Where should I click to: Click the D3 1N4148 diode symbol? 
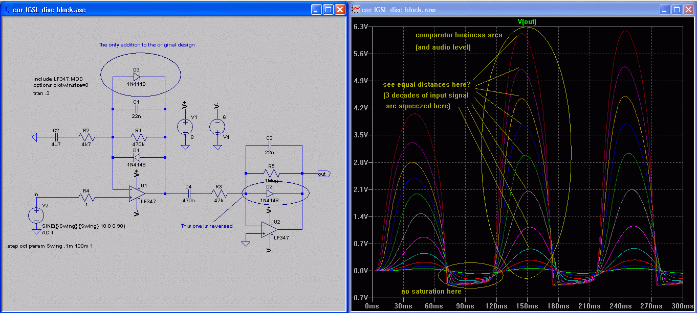coord(137,77)
